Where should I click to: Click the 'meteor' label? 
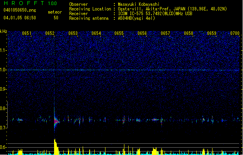[x=55, y=12]
